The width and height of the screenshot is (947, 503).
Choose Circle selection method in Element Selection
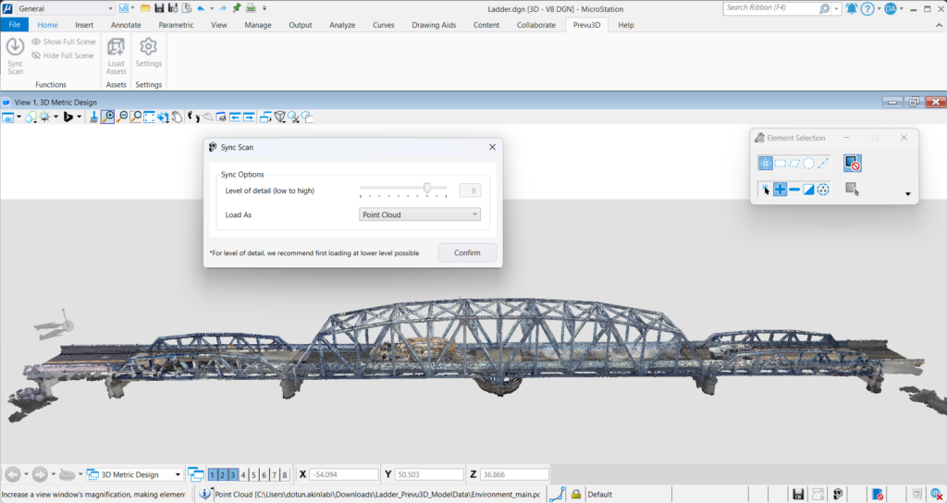click(808, 163)
